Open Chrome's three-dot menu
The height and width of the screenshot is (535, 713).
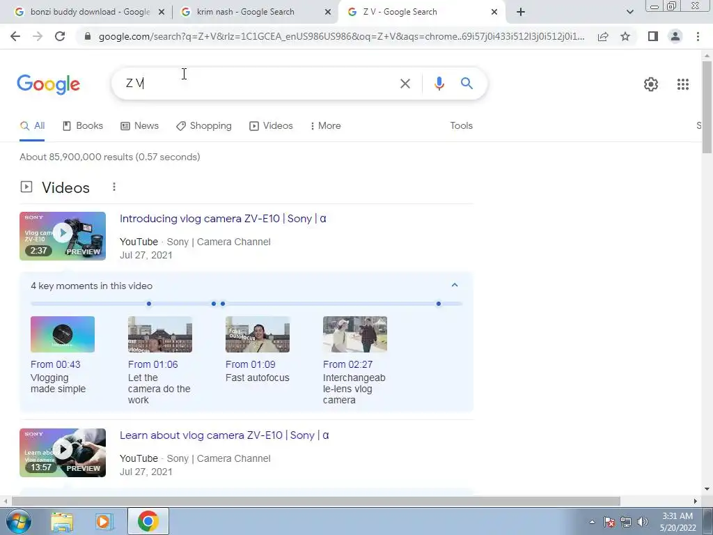[698, 36]
